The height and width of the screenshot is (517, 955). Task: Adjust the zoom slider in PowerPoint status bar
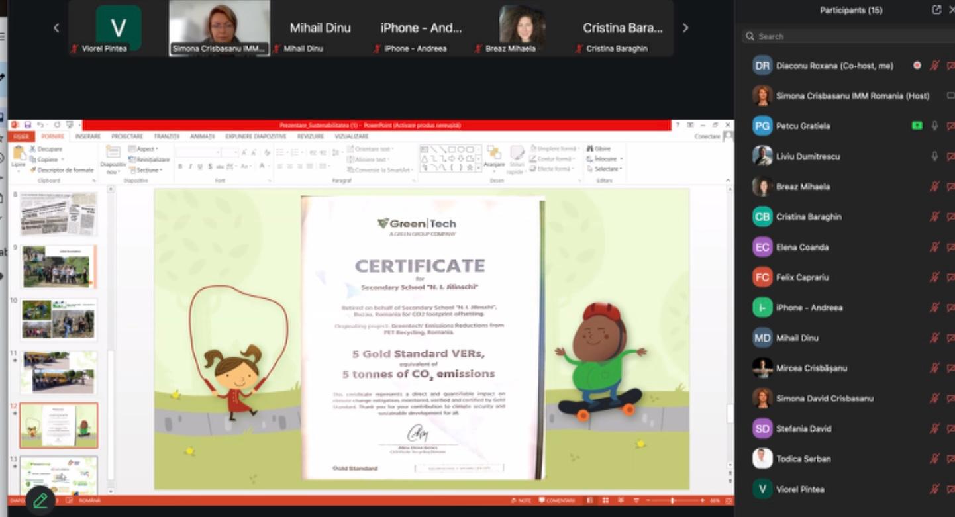coord(672,500)
